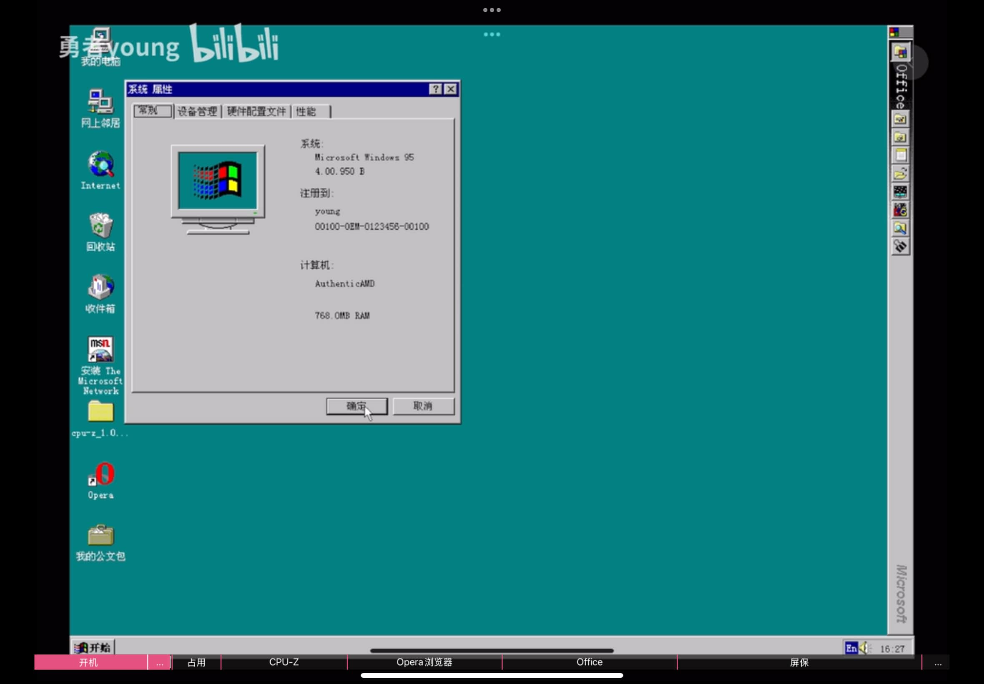Click the speaker volume tray icon
Screen dimensions: 984x684
click(x=865, y=648)
